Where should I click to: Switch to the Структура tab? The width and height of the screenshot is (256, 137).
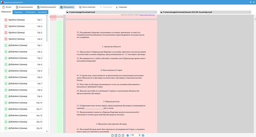pyautogui.click(x=18, y=12)
